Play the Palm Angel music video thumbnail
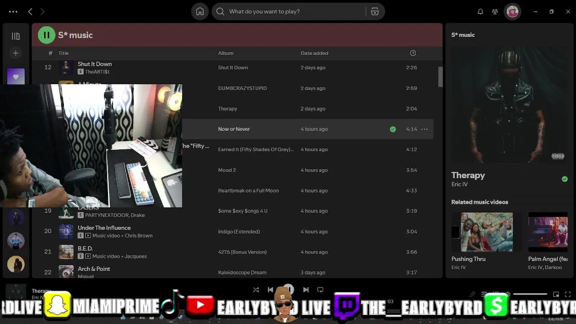 (548, 232)
